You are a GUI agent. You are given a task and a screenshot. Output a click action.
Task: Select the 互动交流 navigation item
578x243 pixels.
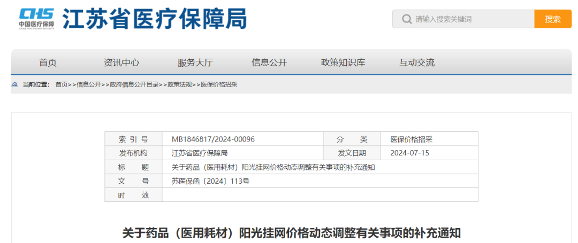(417, 62)
